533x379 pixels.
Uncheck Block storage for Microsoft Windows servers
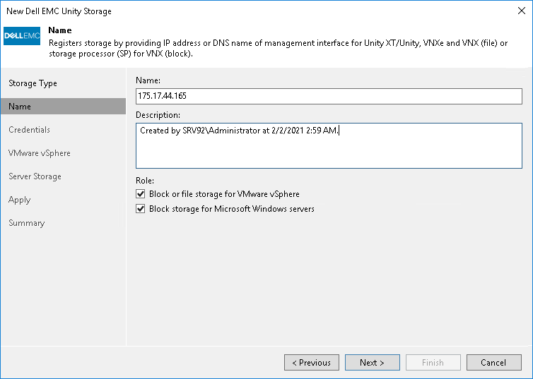pyautogui.click(x=140, y=209)
